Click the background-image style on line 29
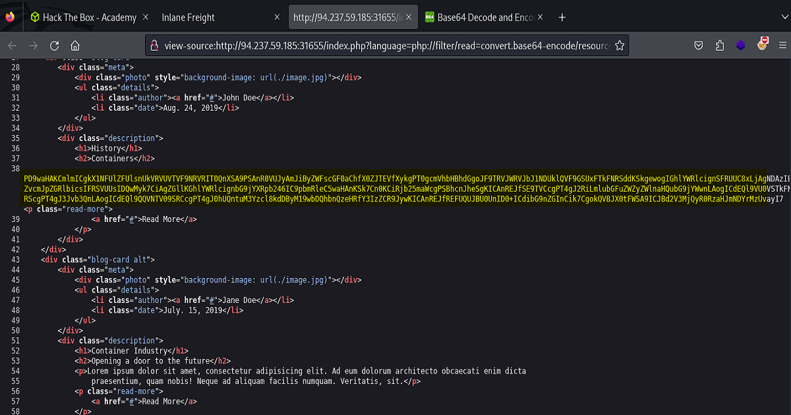This screenshot has width=791, height=415. tap(256, 77)
